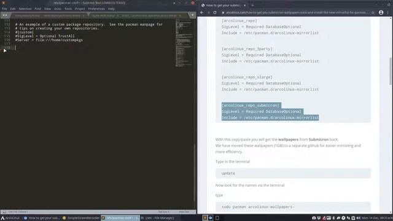Click the tab scroll arrows in Sublime Text
393x221 pixels.
[5, 15]
